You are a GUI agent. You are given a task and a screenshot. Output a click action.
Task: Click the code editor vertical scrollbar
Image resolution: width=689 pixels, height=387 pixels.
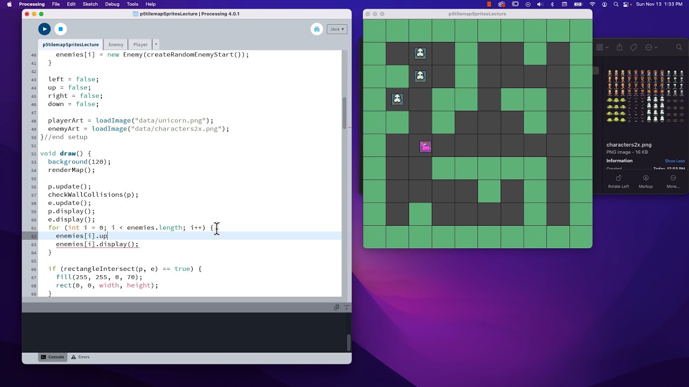(x=344, y=113)
